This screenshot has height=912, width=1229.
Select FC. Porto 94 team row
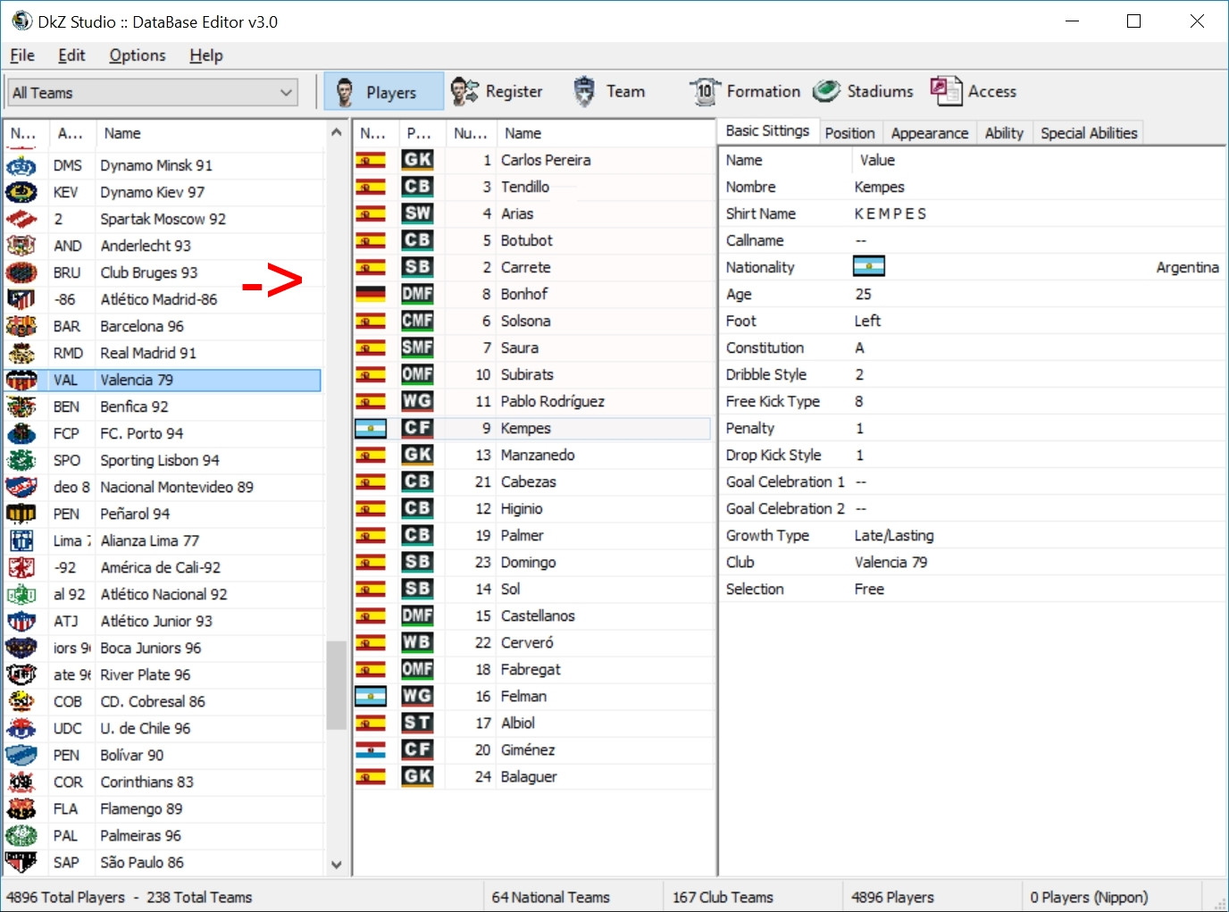coord(162,433)
